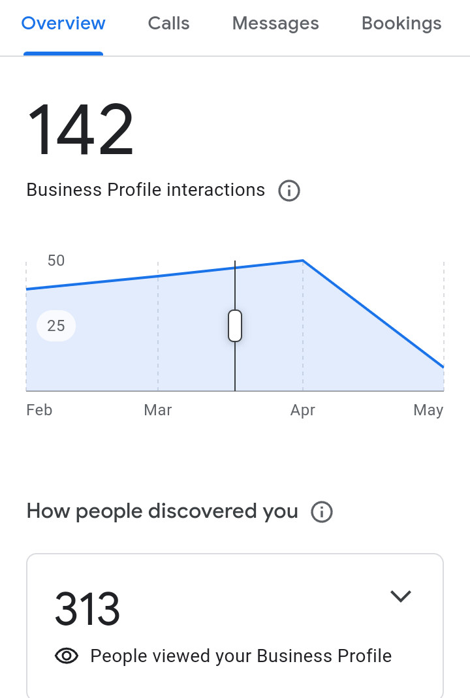Click the How people discovered you heading
This screenshot has width=470, height=698.
click(162, 512)
